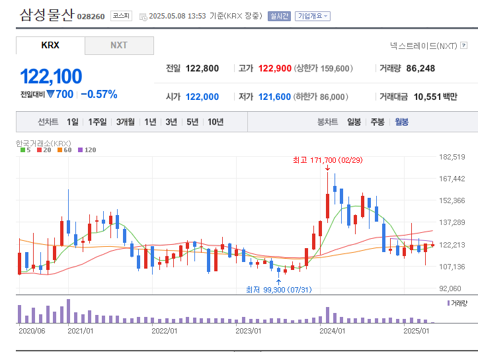Click the stock code 028260
Screen dimensions: 478x352
pos(91,17)
